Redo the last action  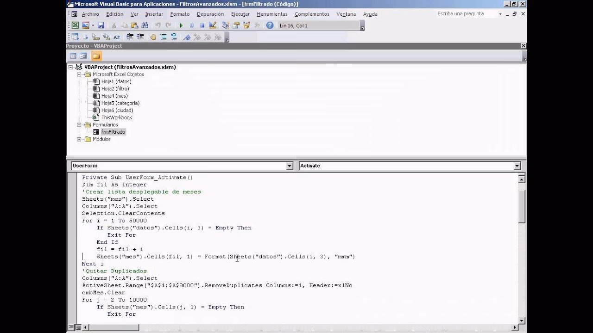click(x=168, y=25)
